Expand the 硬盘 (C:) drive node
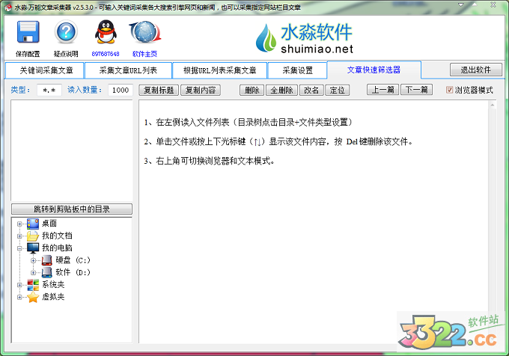The width and height of the screenshot is (509, 356). 33,261
